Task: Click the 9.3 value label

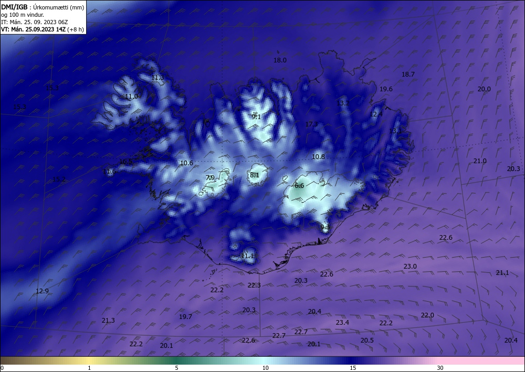Action: [x=325, y=227]
